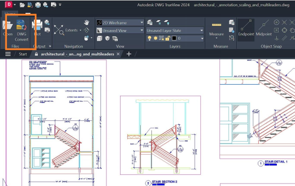Expand the Extents zoom options arrow
295x186 pixels.
point(80,30)
